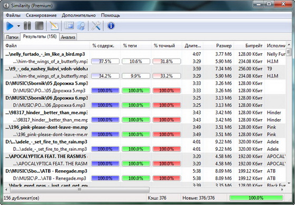The width and height of the screenshot is (295, 205).
Task: Click the magnifier search toolbar icon
Action: pyautogui.click(x=81, y=26)
